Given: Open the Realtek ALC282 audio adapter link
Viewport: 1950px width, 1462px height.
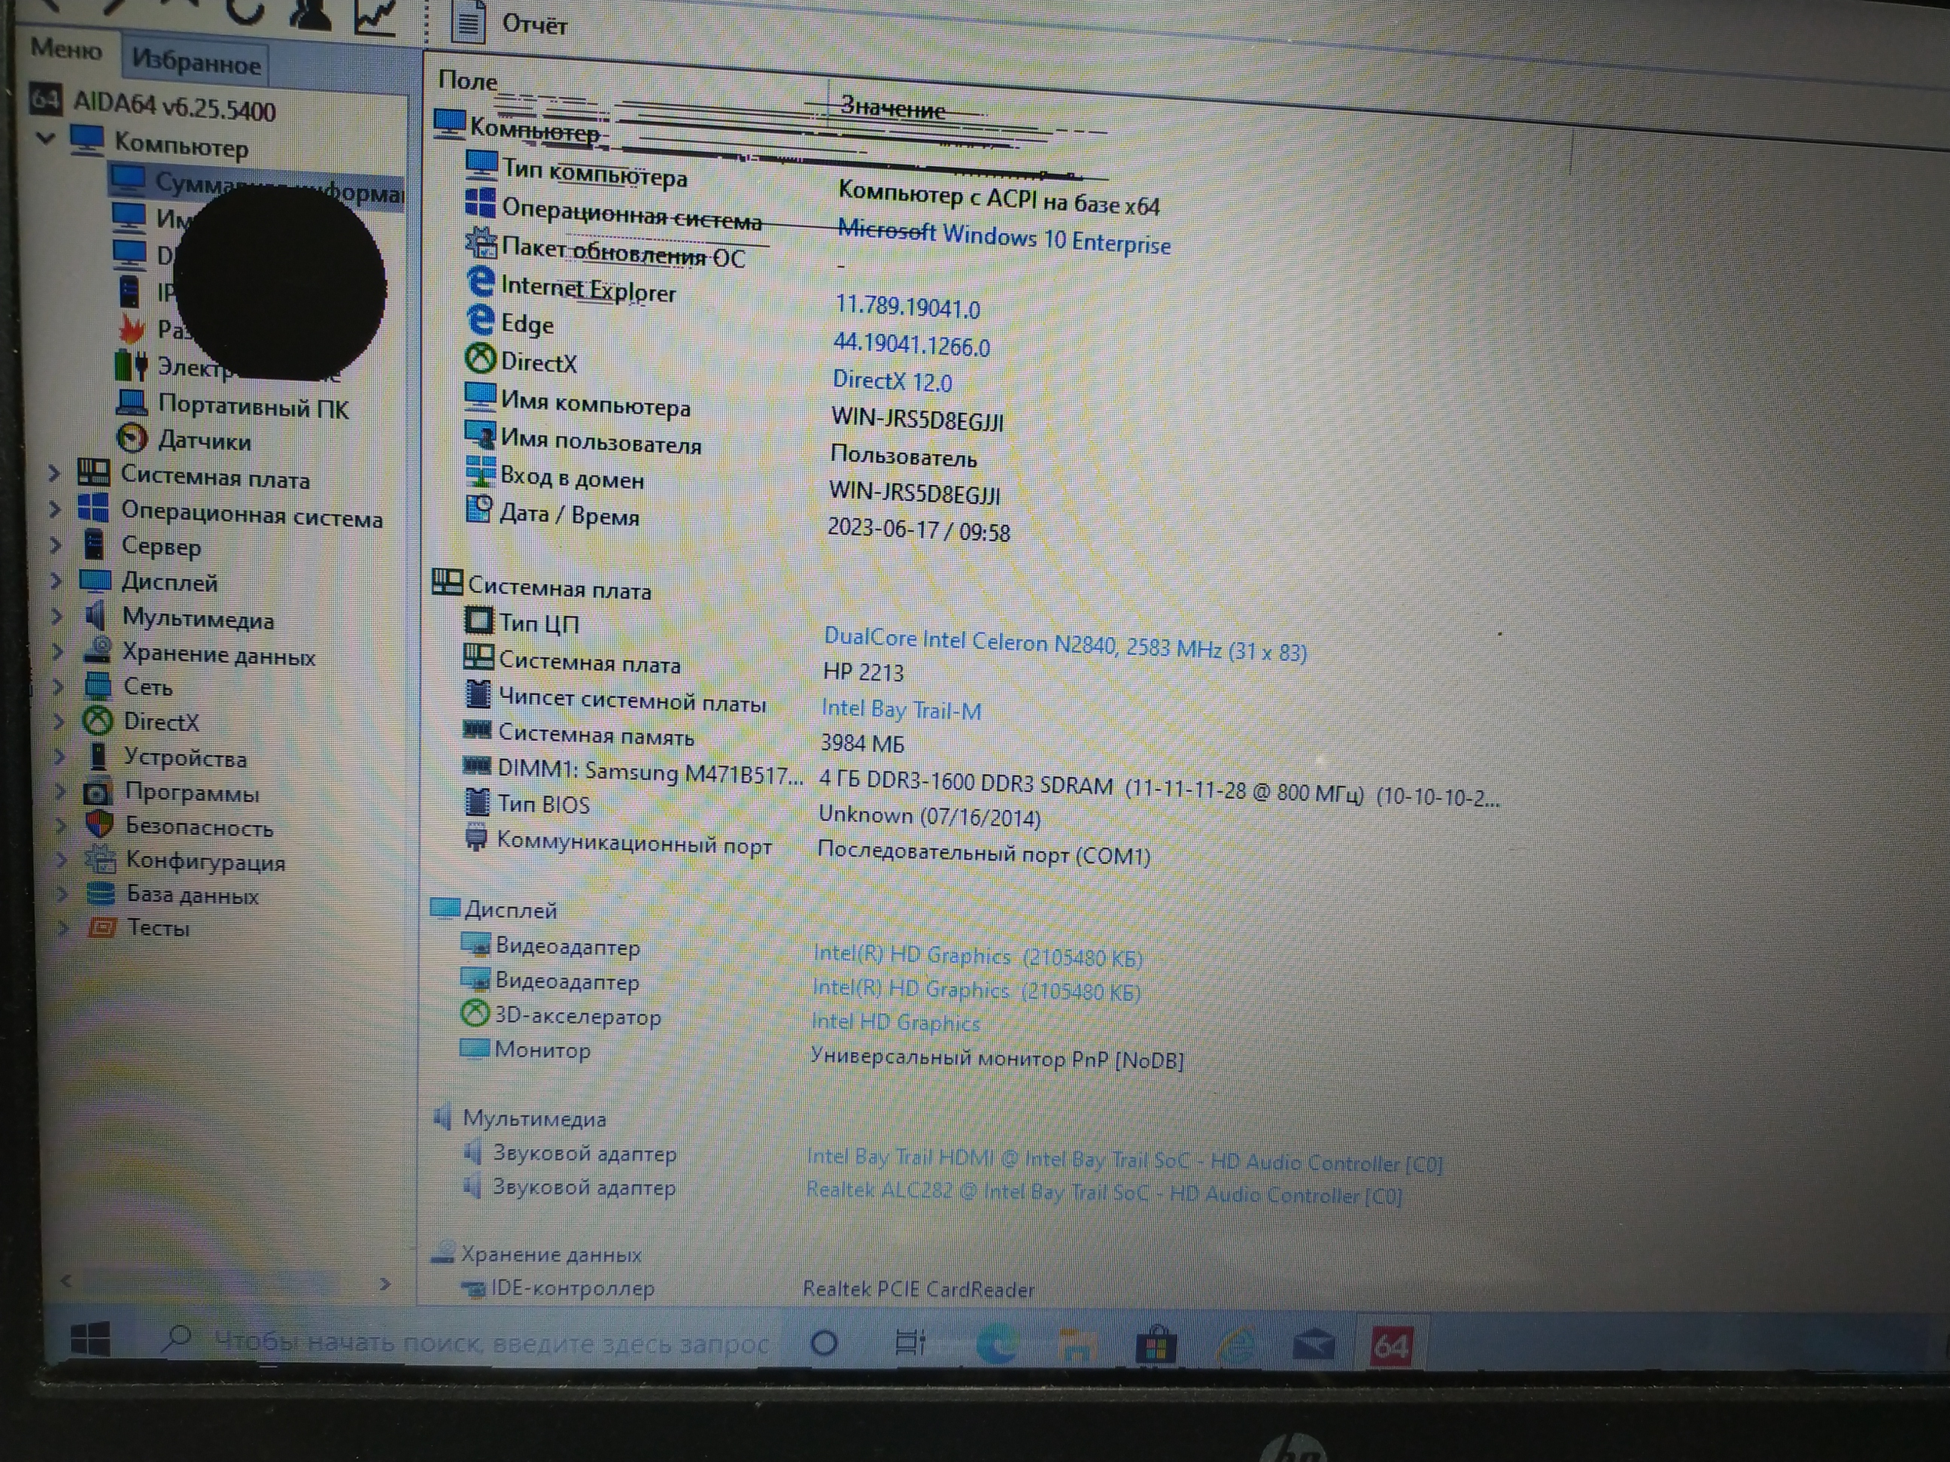Looking at the screenshot, I should 1104,1194.
